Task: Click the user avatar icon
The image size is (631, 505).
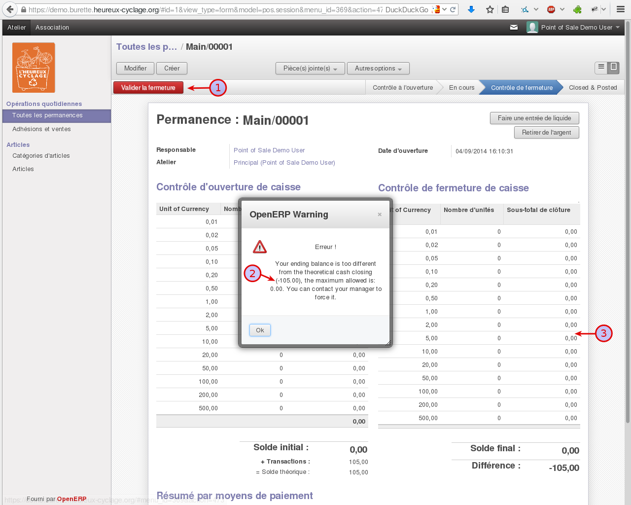Action: pyautogui.click(x=532, y=28)
